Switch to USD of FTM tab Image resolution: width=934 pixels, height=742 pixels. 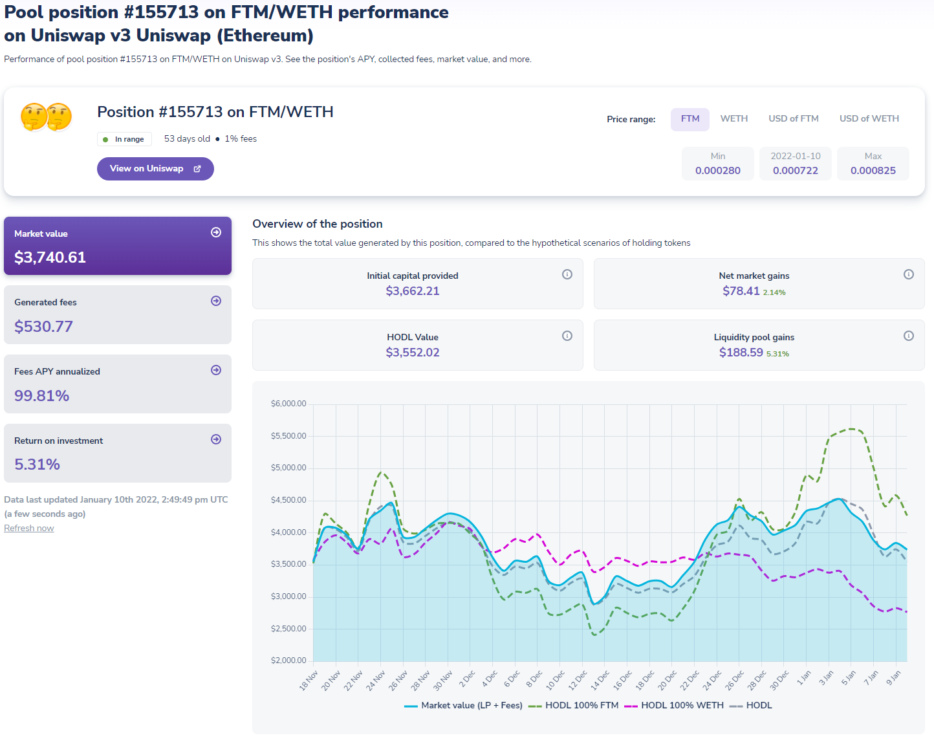point(794,119)
